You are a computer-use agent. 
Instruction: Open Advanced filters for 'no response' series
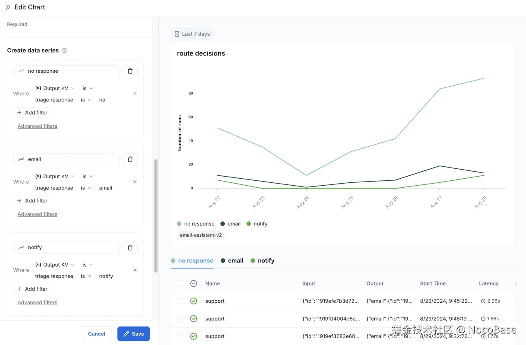coord(37,126)
